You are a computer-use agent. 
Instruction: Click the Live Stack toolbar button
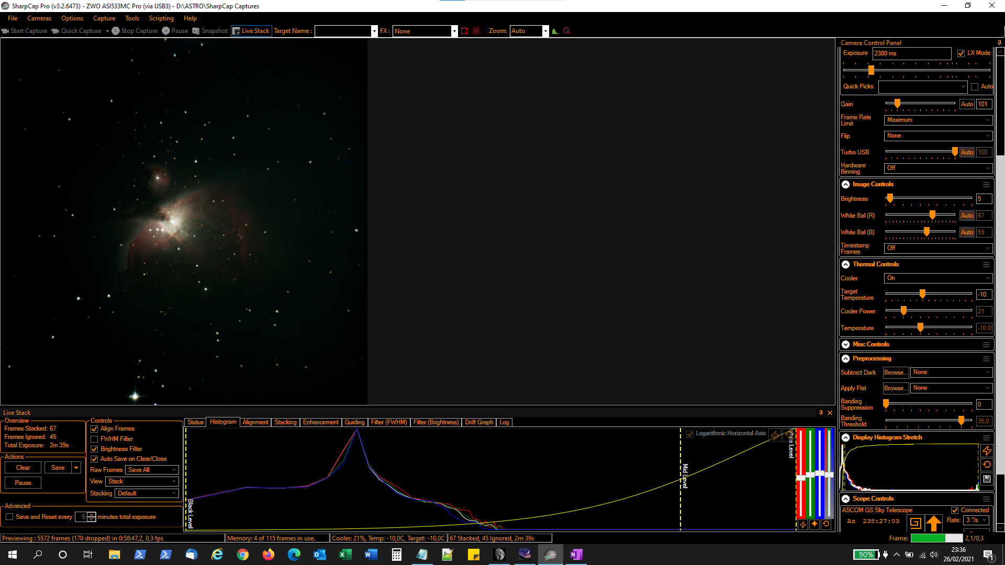pos(251,31)
